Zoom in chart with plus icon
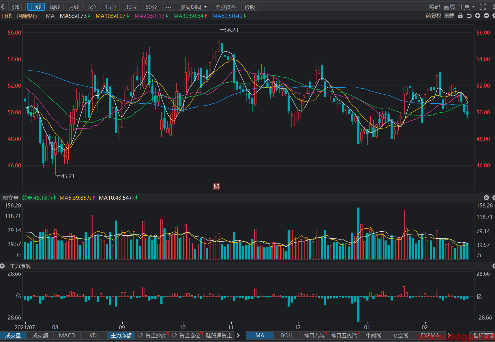This screenshot has width=495, height=342. [x=478, y=16]
